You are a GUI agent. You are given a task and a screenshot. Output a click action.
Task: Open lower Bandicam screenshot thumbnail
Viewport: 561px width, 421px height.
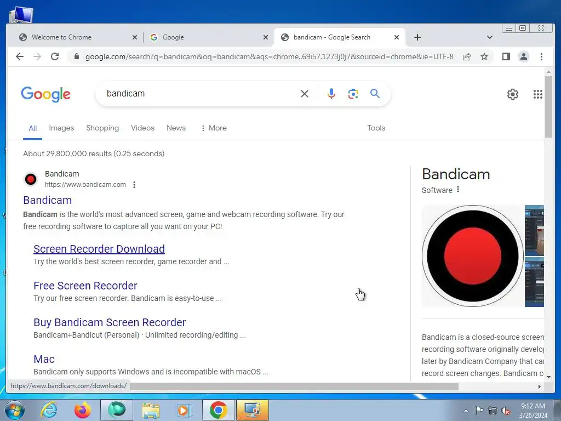point(534,282)
